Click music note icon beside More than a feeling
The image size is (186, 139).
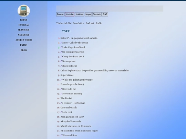tap(61, 94)
